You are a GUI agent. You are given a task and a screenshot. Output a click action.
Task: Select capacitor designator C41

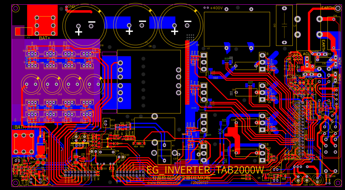[39, 94]
